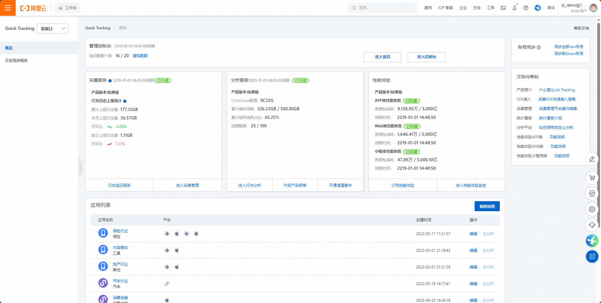Screen dimensions: 601x303
Task: Click 开通增值套件
Action: tap(340, 185)
